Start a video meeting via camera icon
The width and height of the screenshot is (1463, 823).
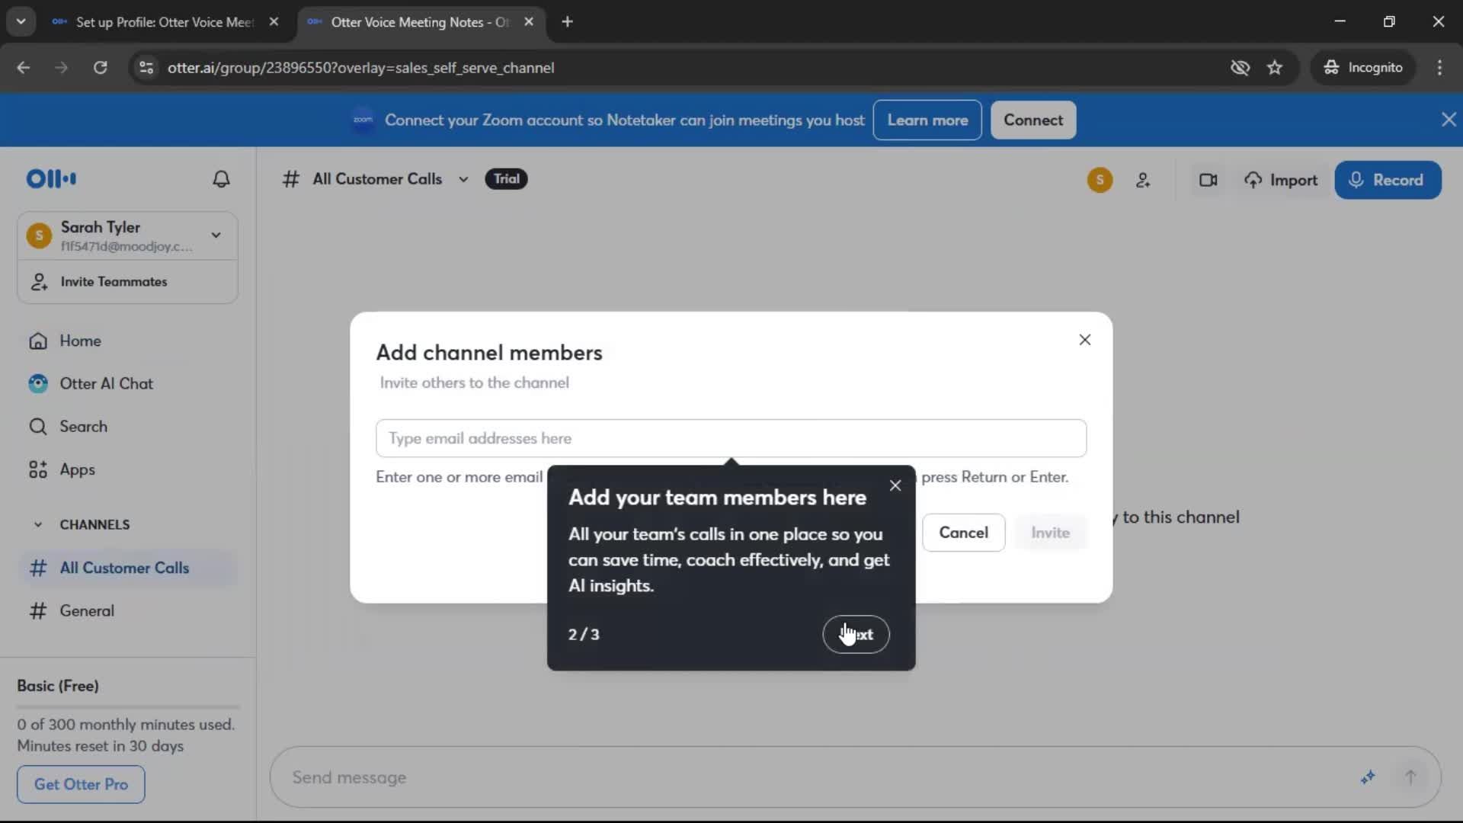point(1208,181)
